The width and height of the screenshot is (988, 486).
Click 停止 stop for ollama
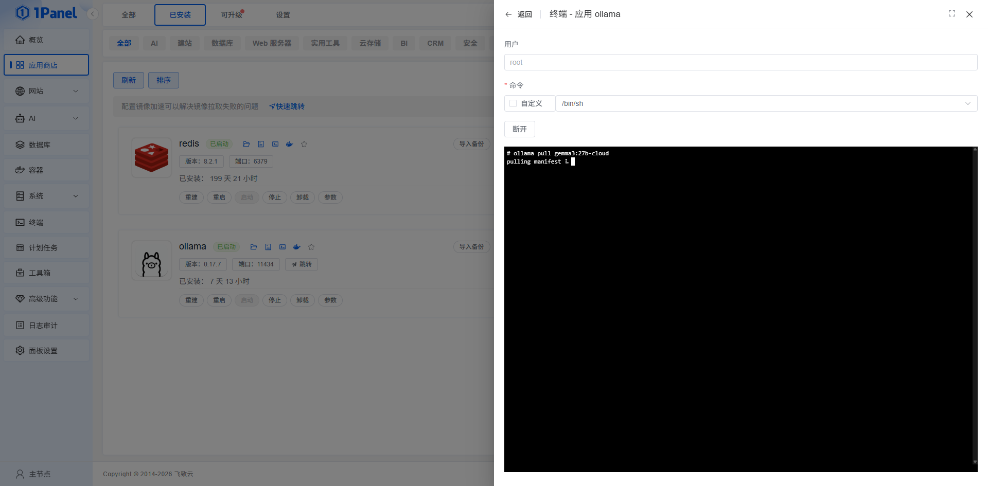point(275,300)
